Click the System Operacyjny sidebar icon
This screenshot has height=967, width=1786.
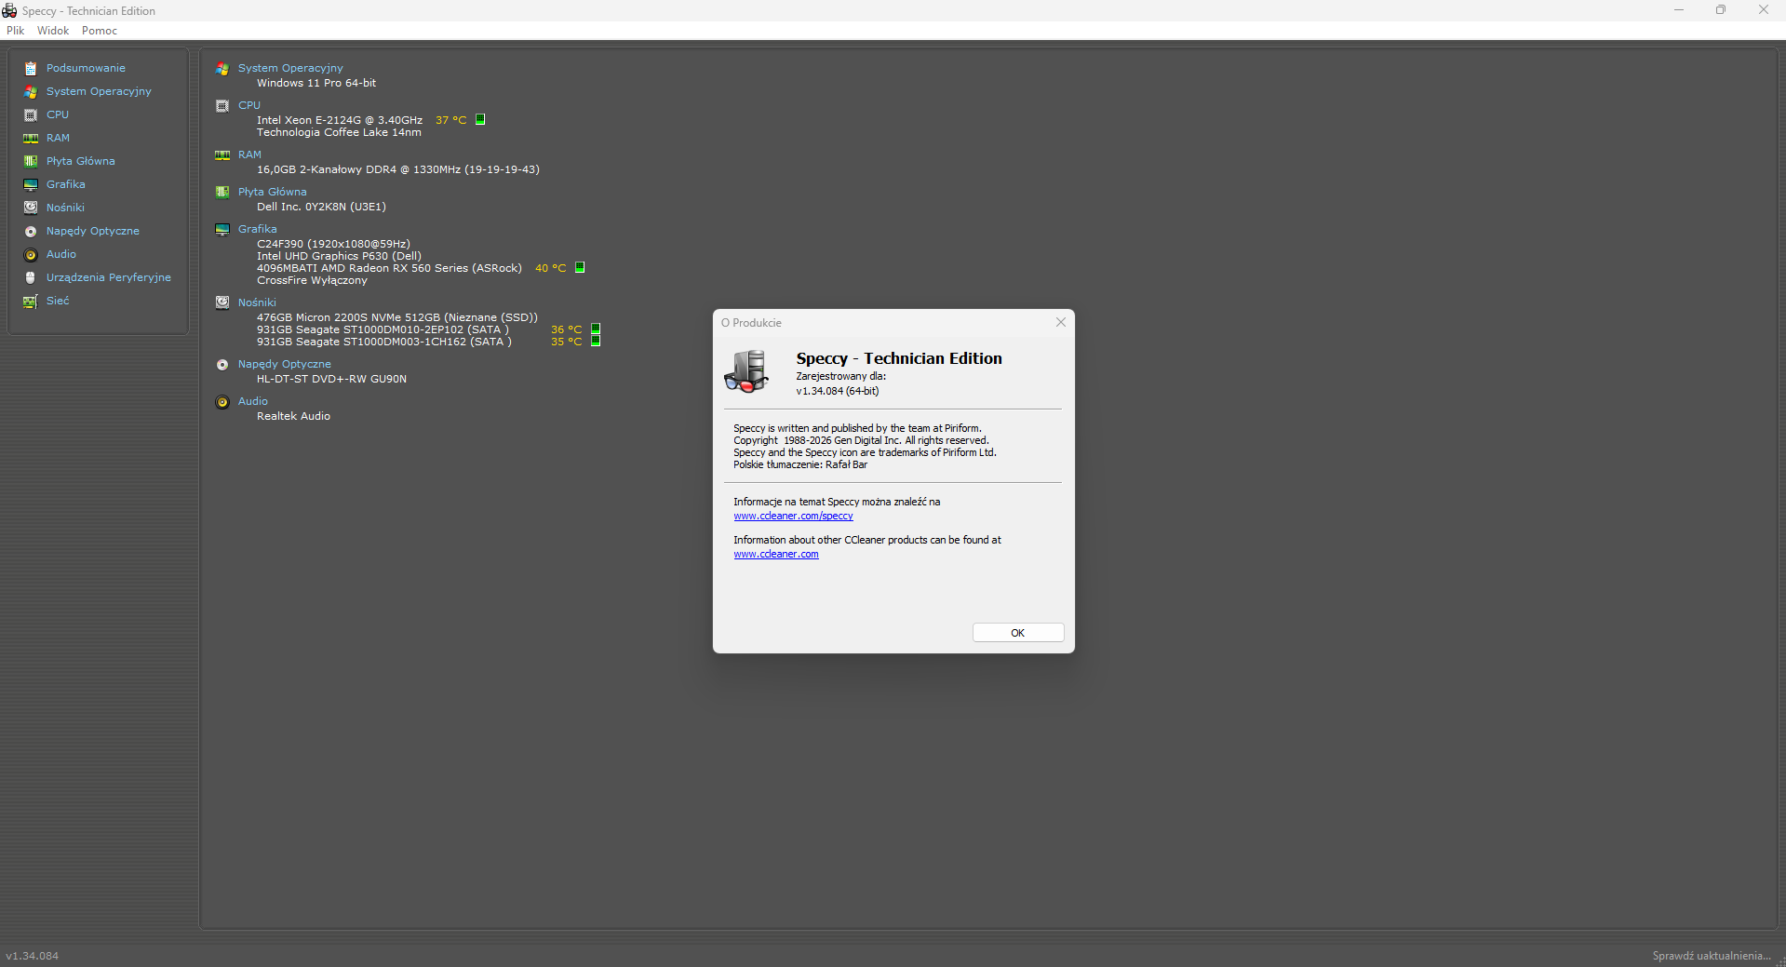point(31,91)
